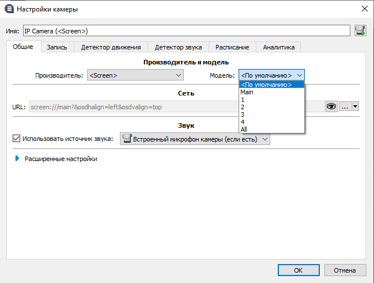Select model option '1' in the list
374x283 pixels.
[243, 100]
